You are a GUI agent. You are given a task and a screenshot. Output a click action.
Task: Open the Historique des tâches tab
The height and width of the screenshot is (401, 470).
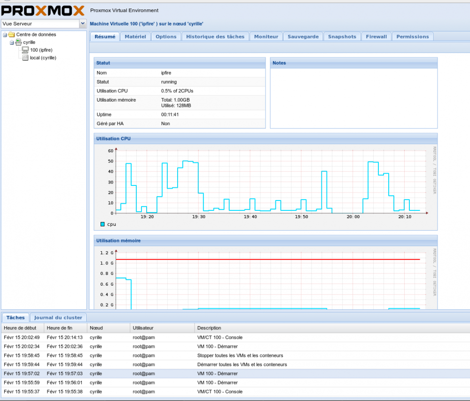coord(215,37)
